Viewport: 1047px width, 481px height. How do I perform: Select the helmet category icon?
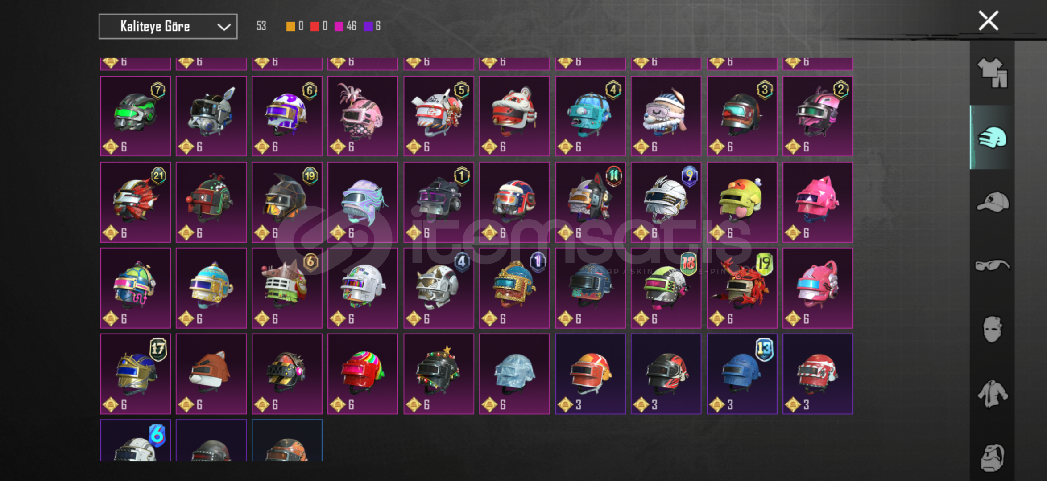pos(992,137)
